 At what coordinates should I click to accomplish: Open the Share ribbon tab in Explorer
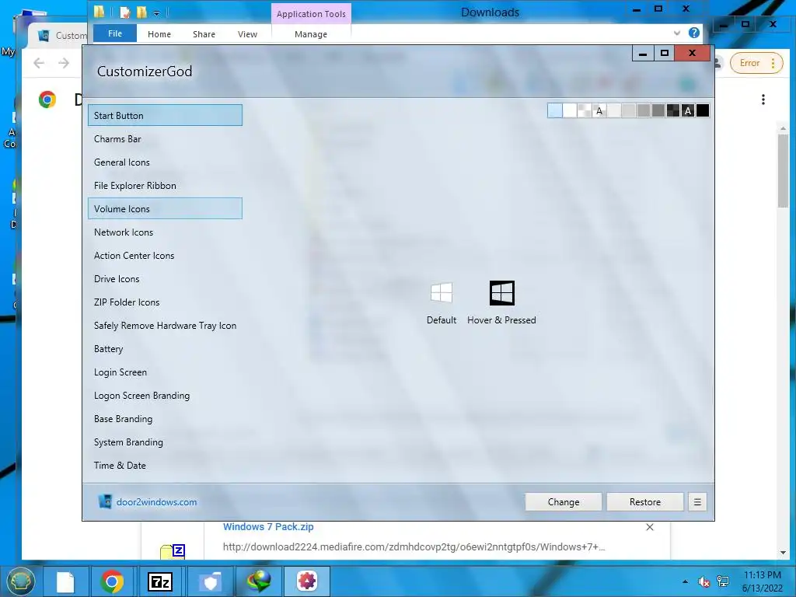pyautogui.click(x=204, y=34)
